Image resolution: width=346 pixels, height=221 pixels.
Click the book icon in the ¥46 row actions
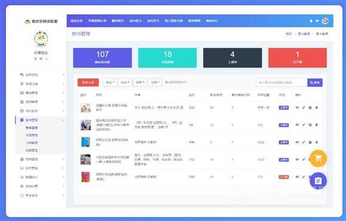pyautogui.click(x=310, y=142)
